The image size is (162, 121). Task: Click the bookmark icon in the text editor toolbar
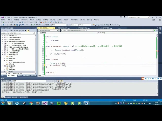click(x=110, y=25)
